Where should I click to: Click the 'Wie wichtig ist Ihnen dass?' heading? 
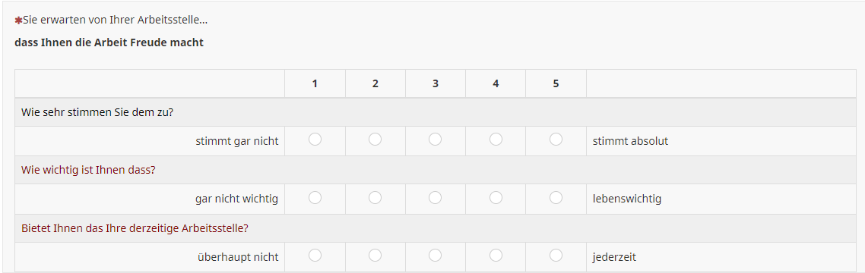[88, 170]
